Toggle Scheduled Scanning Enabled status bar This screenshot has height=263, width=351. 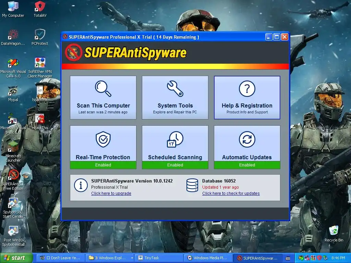[x=175, y=165]
